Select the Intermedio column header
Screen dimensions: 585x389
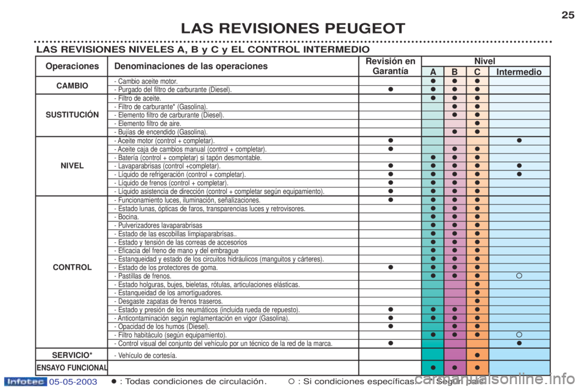[519, 72]
